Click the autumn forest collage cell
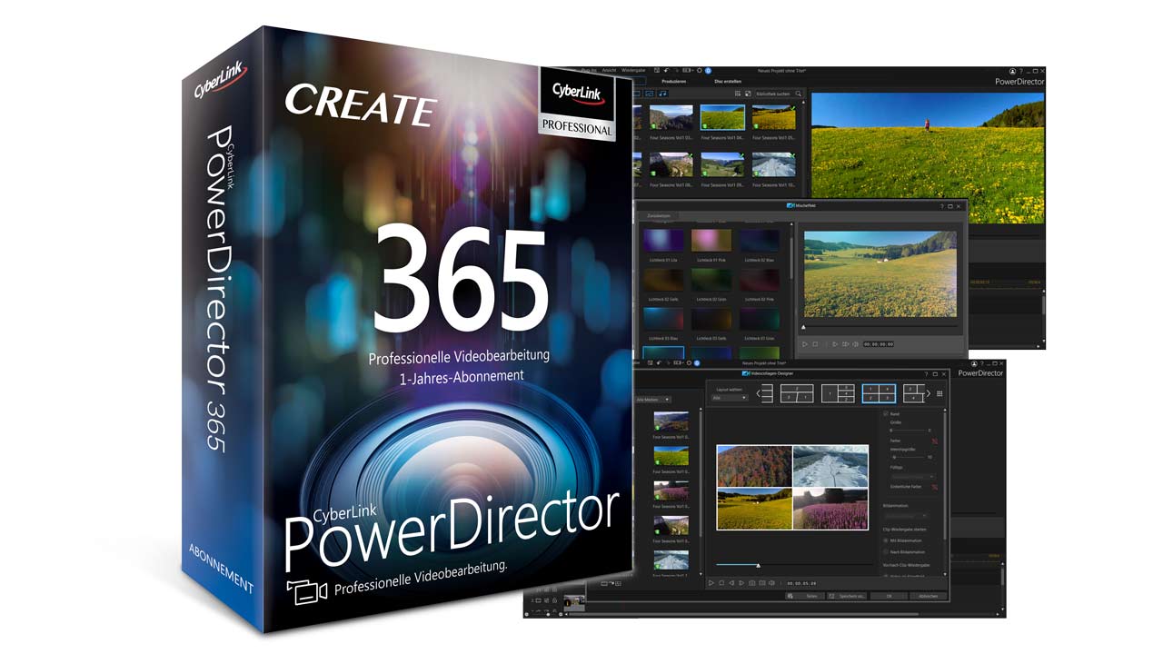1163x654 pixels. point(754,467)
